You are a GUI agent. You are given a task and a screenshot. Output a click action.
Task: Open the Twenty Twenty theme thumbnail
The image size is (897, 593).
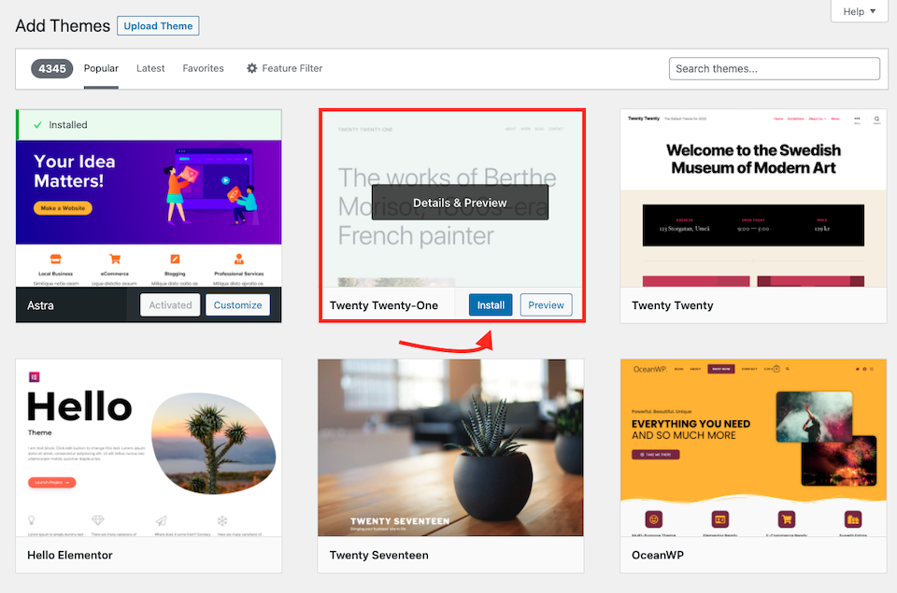(x=753, y=198)
